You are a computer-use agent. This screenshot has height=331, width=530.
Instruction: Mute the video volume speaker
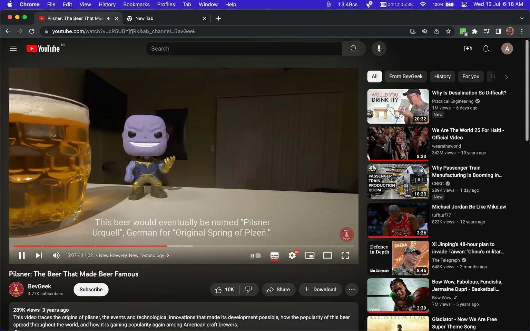(56, 255)
